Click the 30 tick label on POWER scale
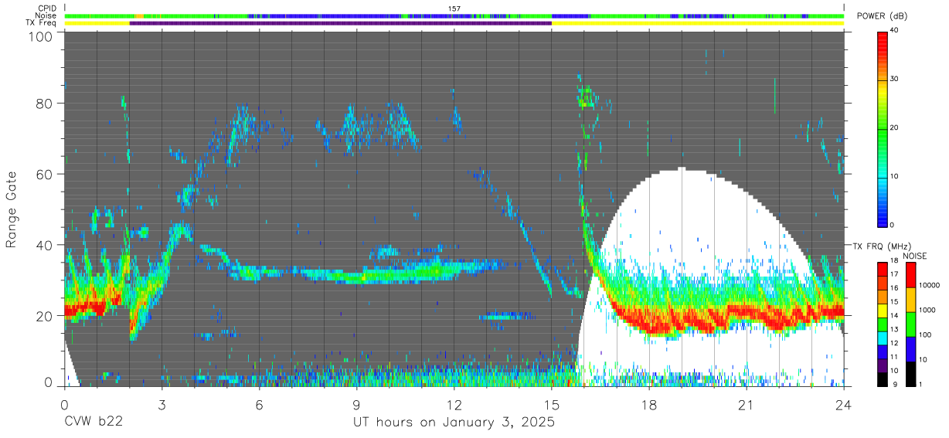 pyautogui.click(x=895, y=80)
